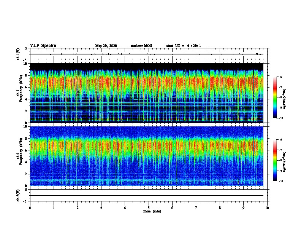Select the date label "May 20, 2020"
301x233 pixels.
coord(106,46)
